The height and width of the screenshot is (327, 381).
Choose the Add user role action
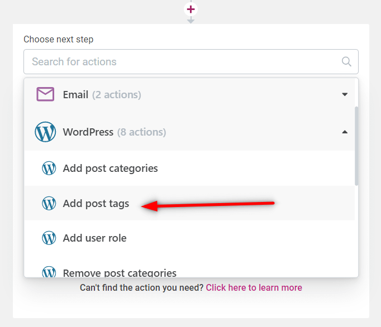189,238
